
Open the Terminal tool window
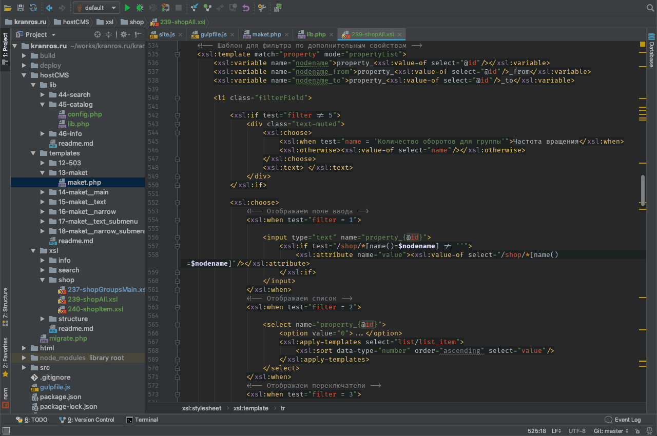click(142, 420)
